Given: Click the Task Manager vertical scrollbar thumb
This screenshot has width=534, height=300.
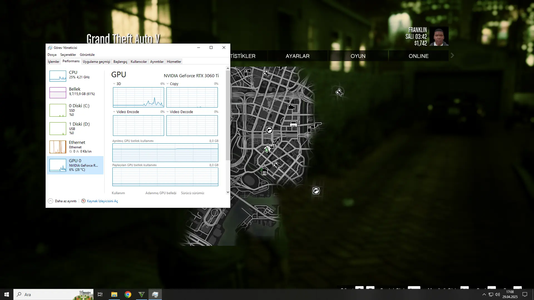Looking at the screenshot, I should [x=228, y=115].
